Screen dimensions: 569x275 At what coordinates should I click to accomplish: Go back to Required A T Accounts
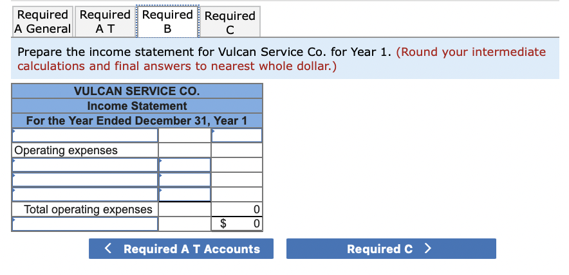click(181, 249)
